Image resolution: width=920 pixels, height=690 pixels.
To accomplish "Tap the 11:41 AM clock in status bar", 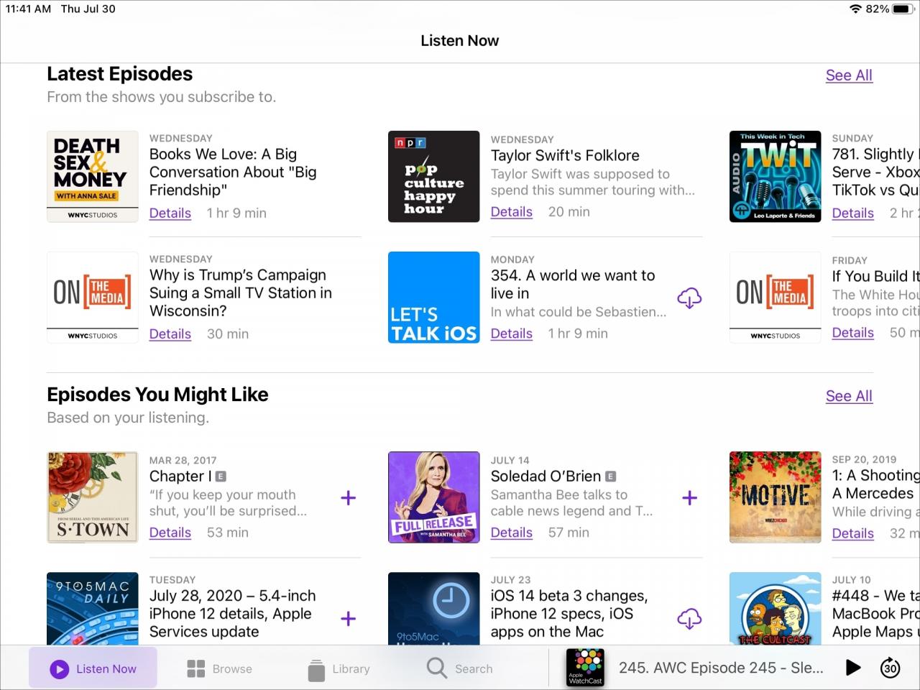I will click(x=28, y=9).
